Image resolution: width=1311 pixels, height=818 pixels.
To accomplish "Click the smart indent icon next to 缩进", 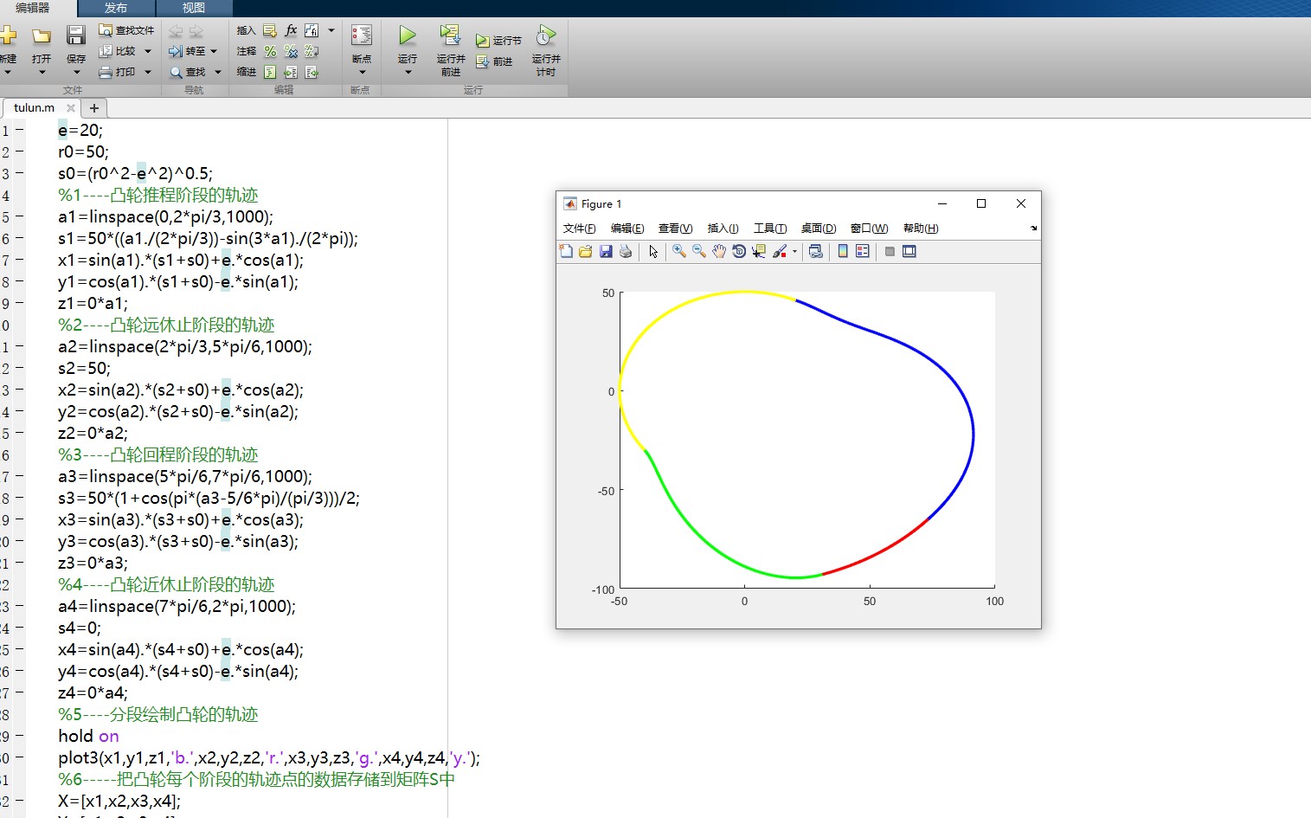I will click(270, 72).
